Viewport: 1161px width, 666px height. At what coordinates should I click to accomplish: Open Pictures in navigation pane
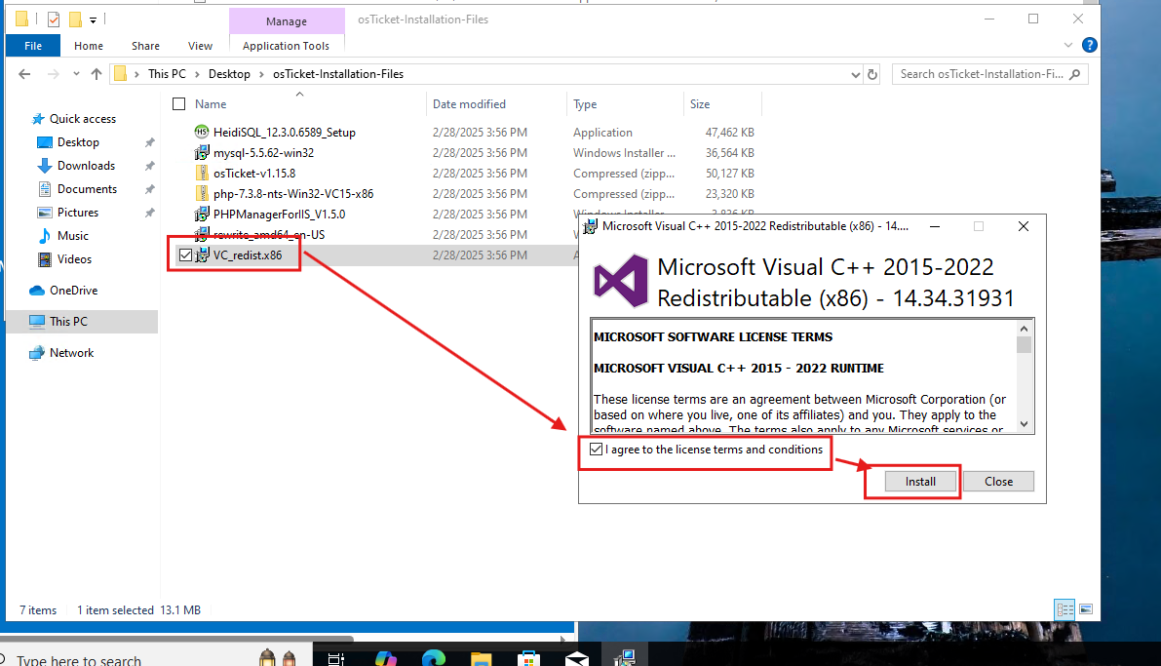tap(78, 213)
